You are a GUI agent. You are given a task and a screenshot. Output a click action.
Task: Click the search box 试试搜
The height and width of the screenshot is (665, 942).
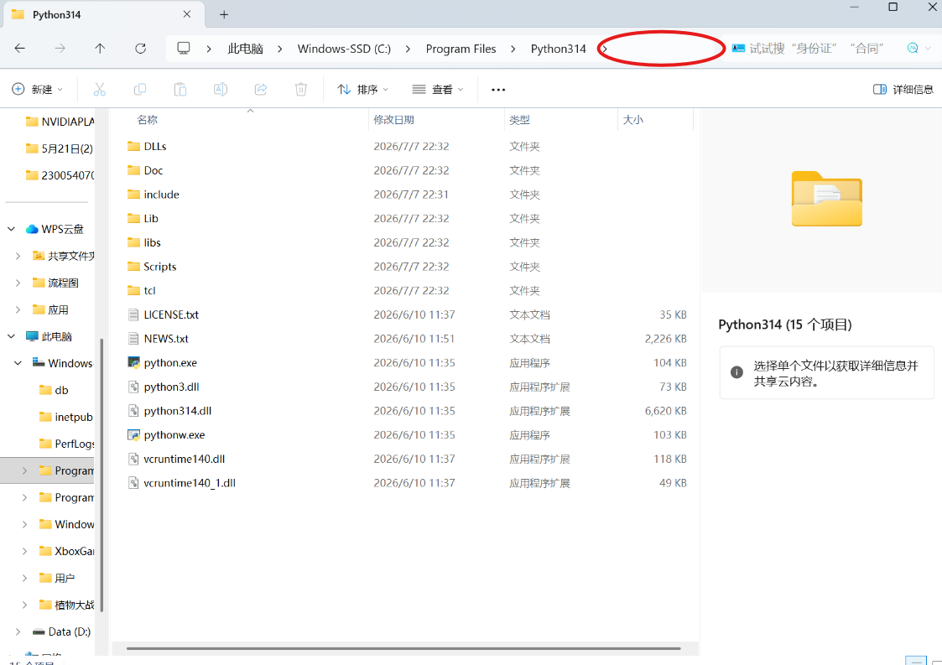816,49
